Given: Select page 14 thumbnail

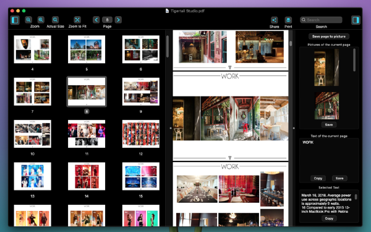Looking at the screenshot, I should (x=87, y=176).
